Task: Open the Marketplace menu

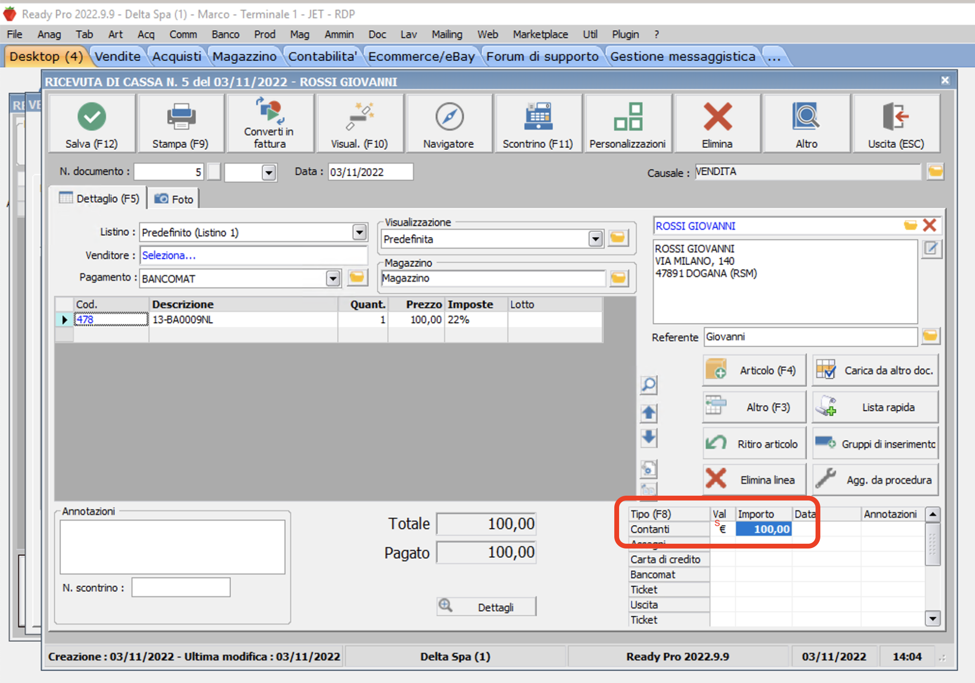Action: click(540, 35)
